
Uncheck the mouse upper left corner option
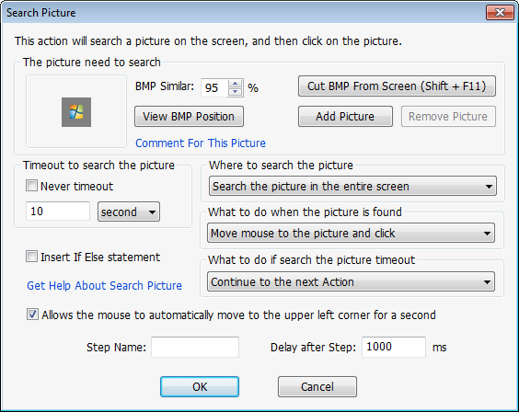pos(32,315)
